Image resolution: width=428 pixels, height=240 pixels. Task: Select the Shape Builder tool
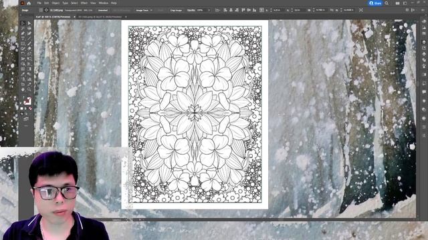click(23, 64)
